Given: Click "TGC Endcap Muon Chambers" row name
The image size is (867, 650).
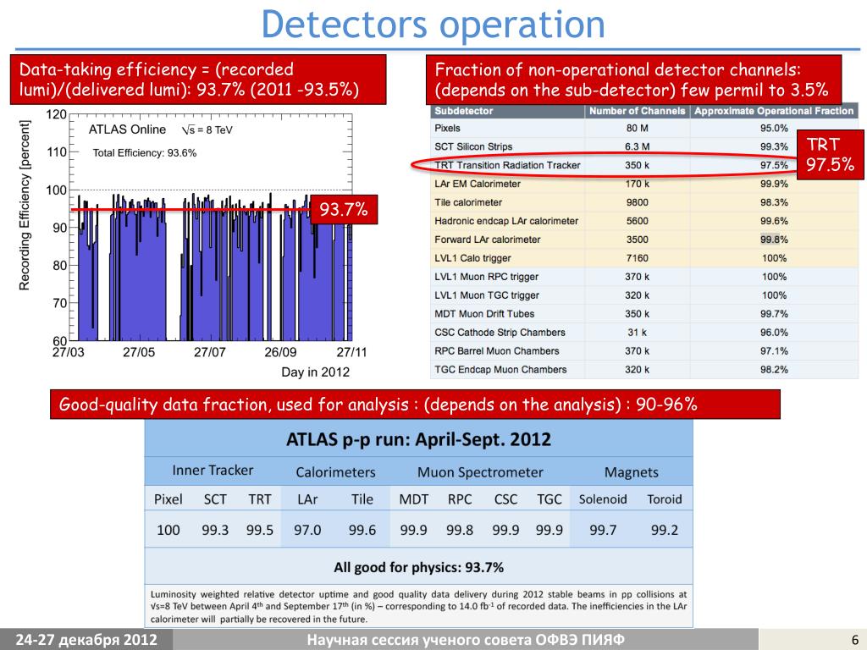Looking at the screenshot, I should (501, 370).
